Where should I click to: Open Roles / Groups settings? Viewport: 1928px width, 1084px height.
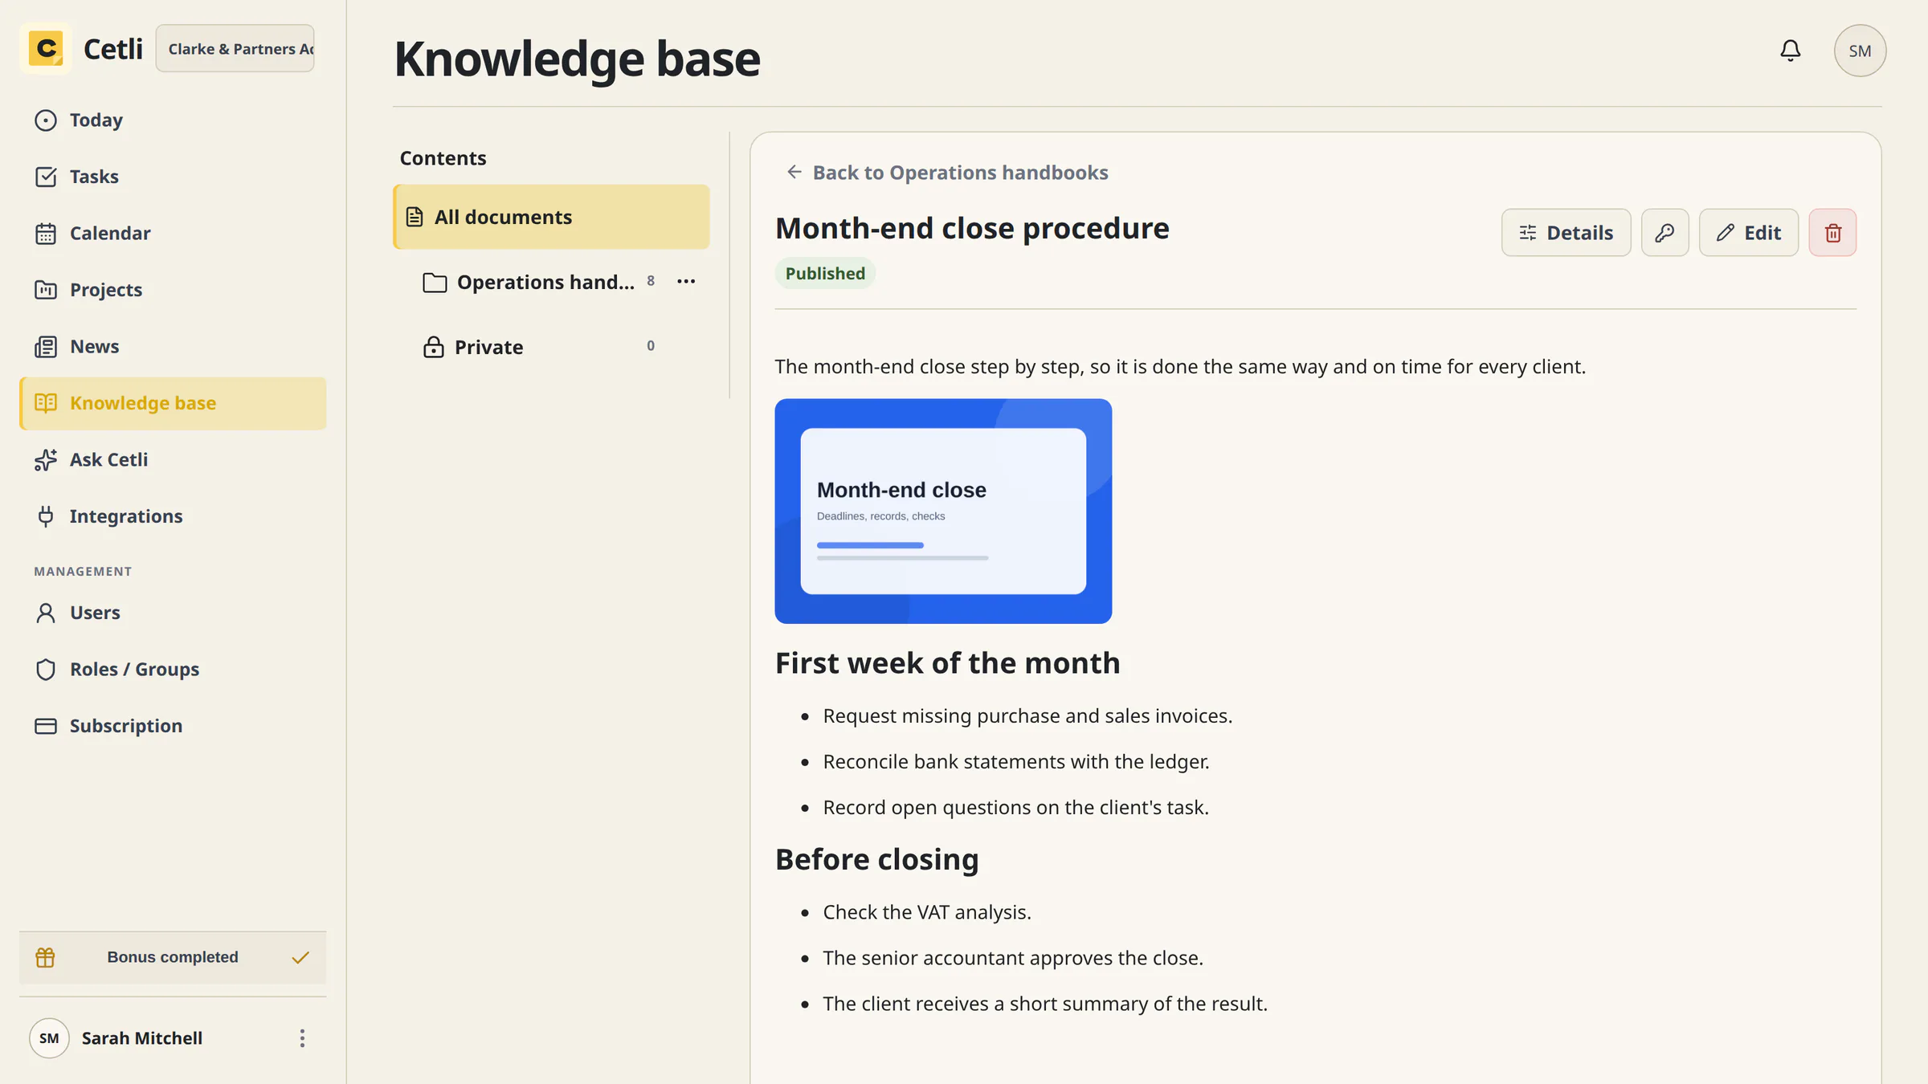173,670
